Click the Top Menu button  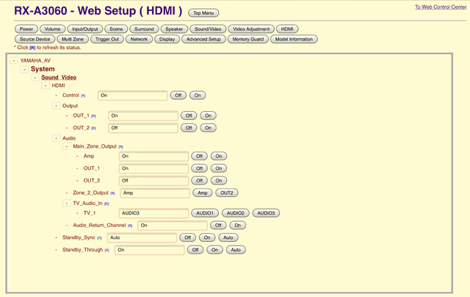[203, 13]
